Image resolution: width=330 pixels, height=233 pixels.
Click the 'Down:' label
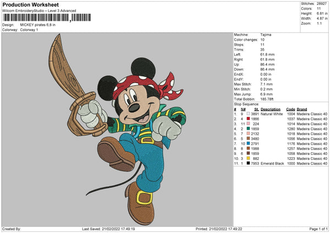click(x=239, y=69)
